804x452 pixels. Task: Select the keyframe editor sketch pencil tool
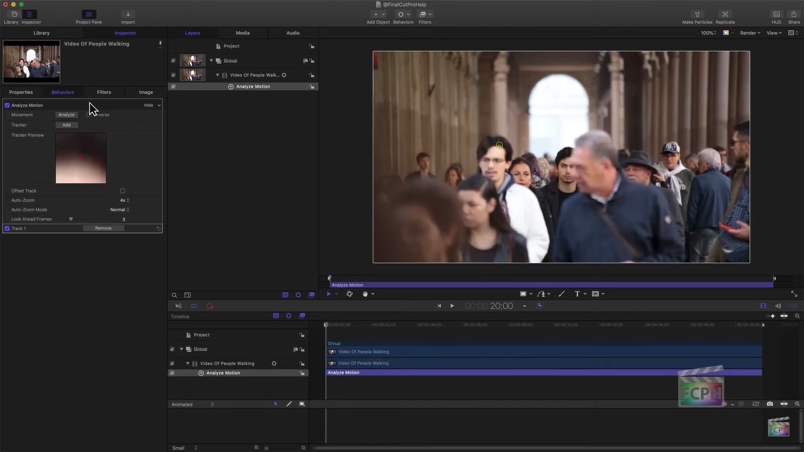[x=289, y=404]
